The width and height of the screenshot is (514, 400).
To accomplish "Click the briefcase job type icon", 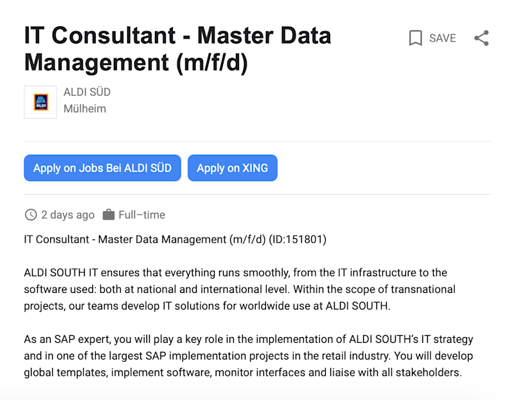I will pos(109,214).
